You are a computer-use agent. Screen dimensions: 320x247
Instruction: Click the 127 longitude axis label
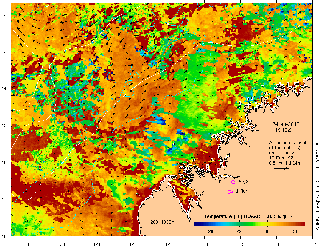312,244
